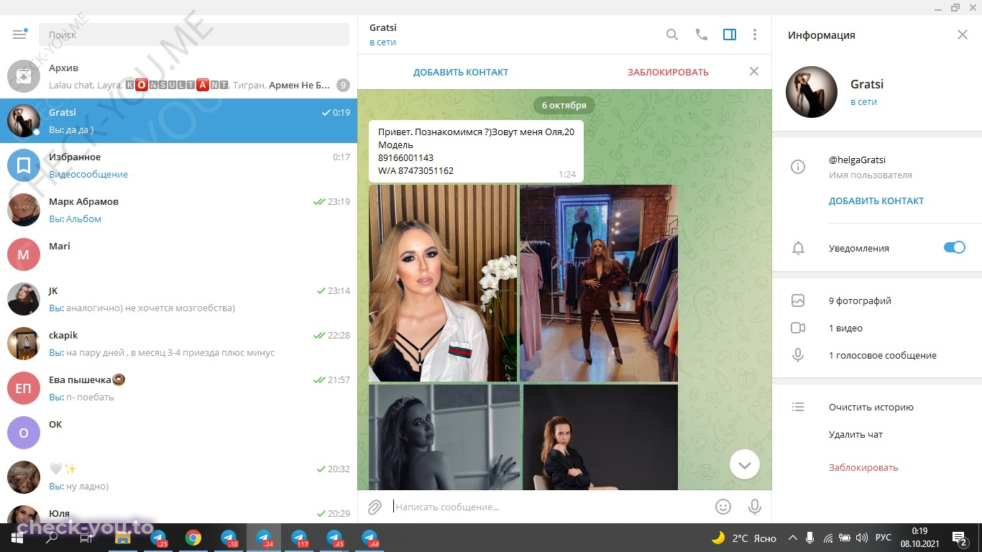Open Windows taskbar search

click(x=52, y=538)
